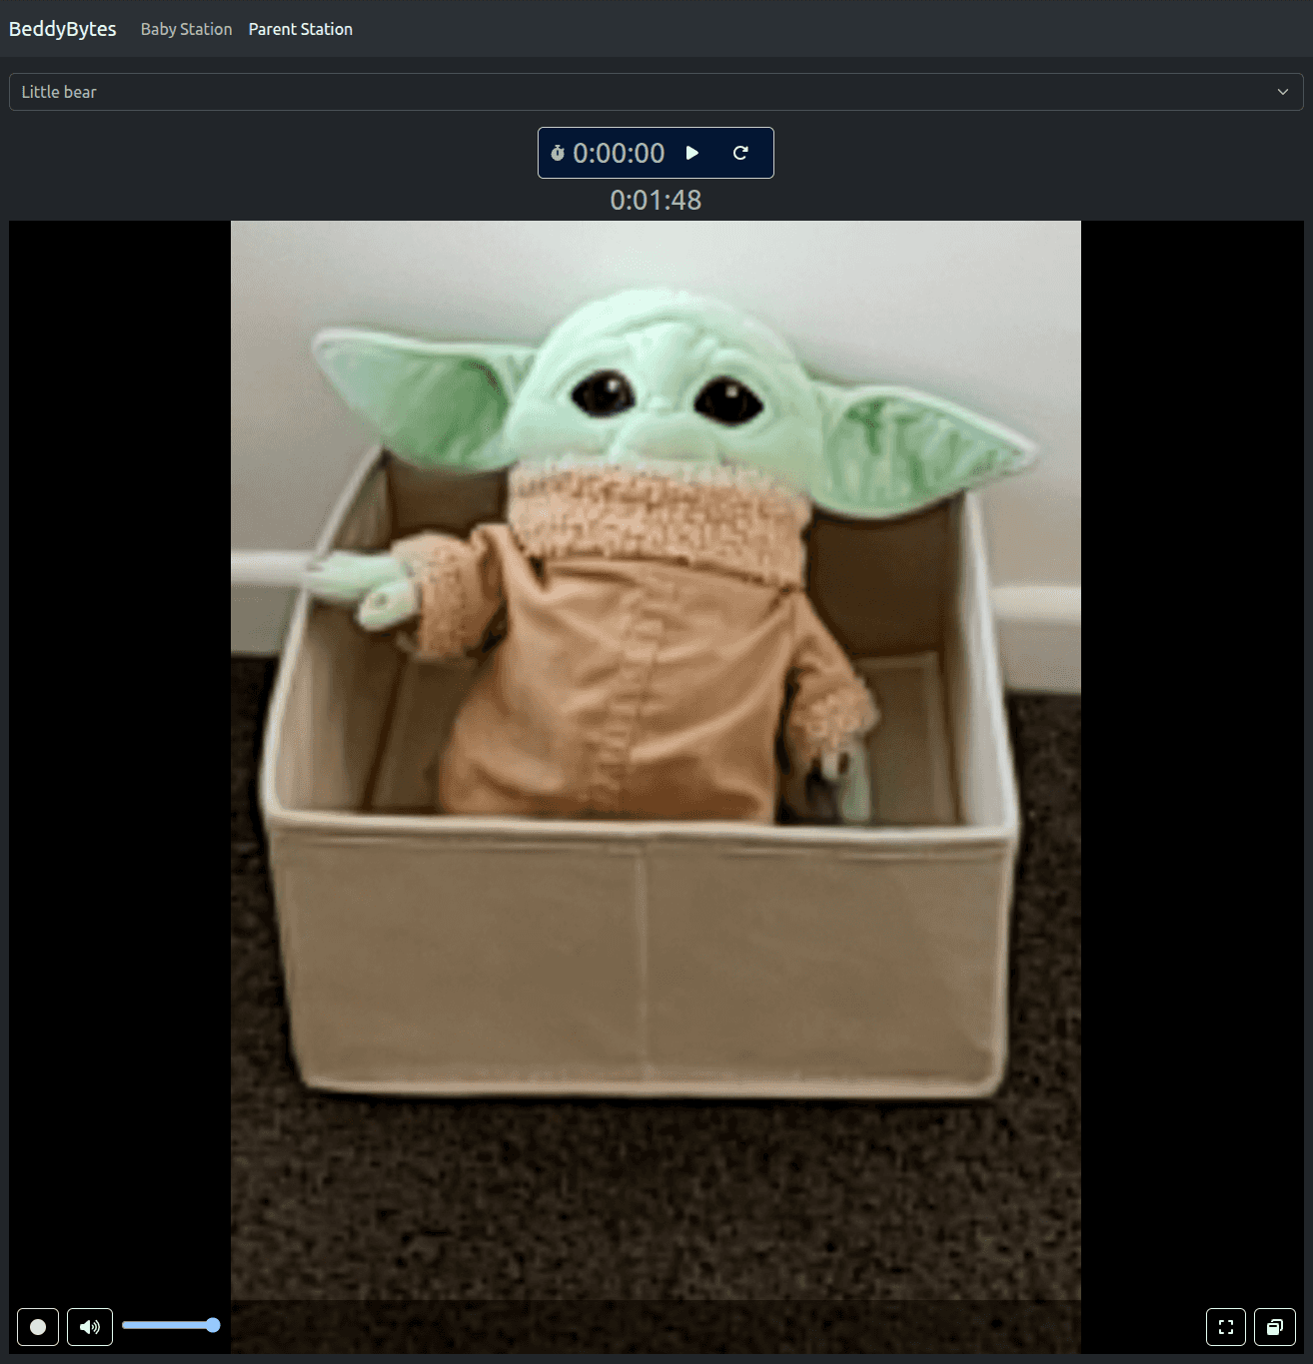Open the Little bear camera selector
Screen dimensions: 1313x1364
(656, 92)
